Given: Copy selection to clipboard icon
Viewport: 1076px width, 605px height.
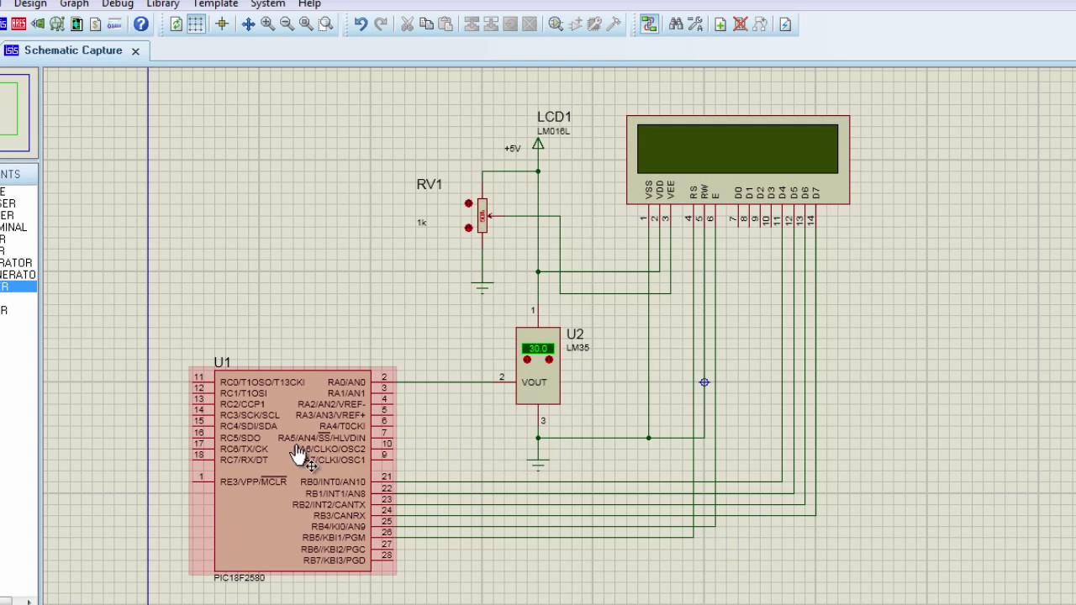Looking at the screenshot, I should pyautogui.click(x=426, y=24).
